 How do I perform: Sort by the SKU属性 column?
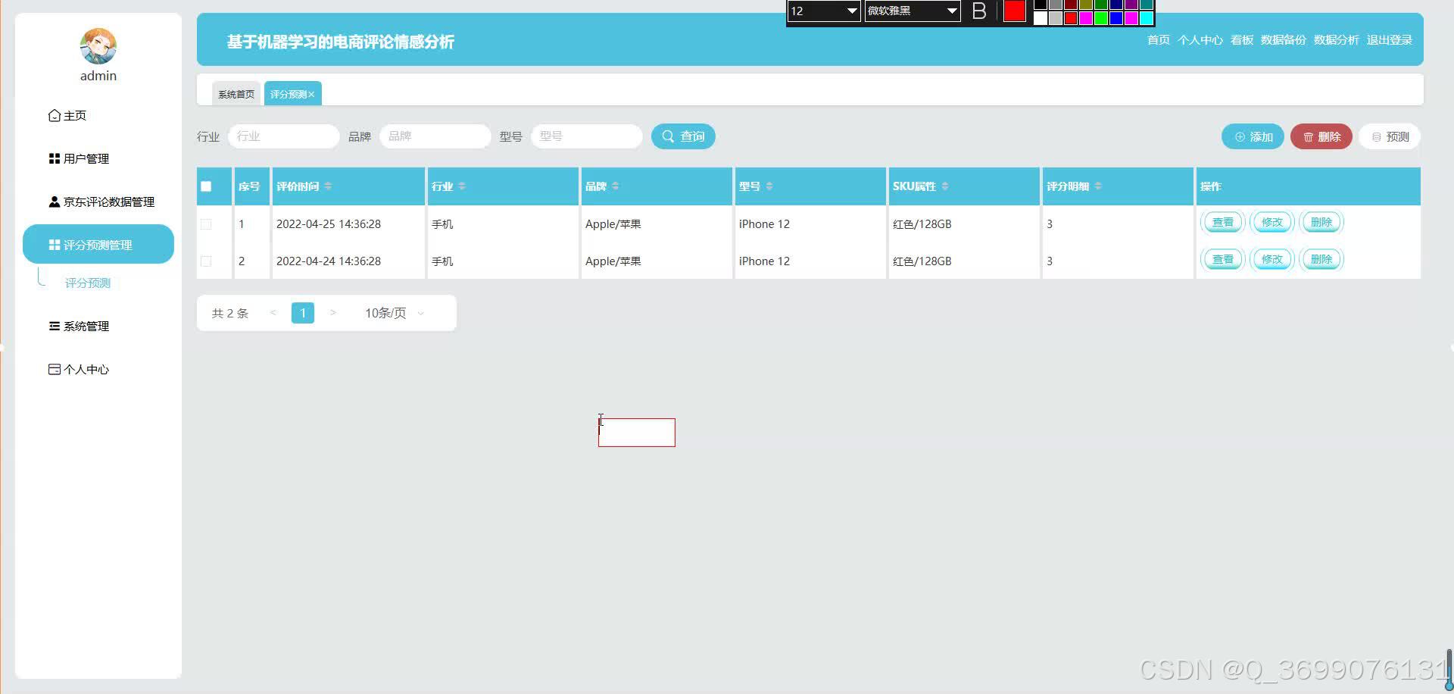point(945,186)
